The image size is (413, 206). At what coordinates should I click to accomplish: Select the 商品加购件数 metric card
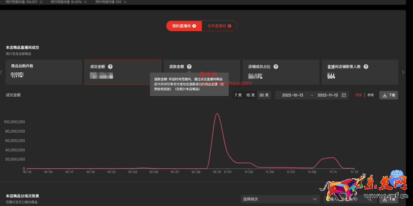click(x=44, y=72)
